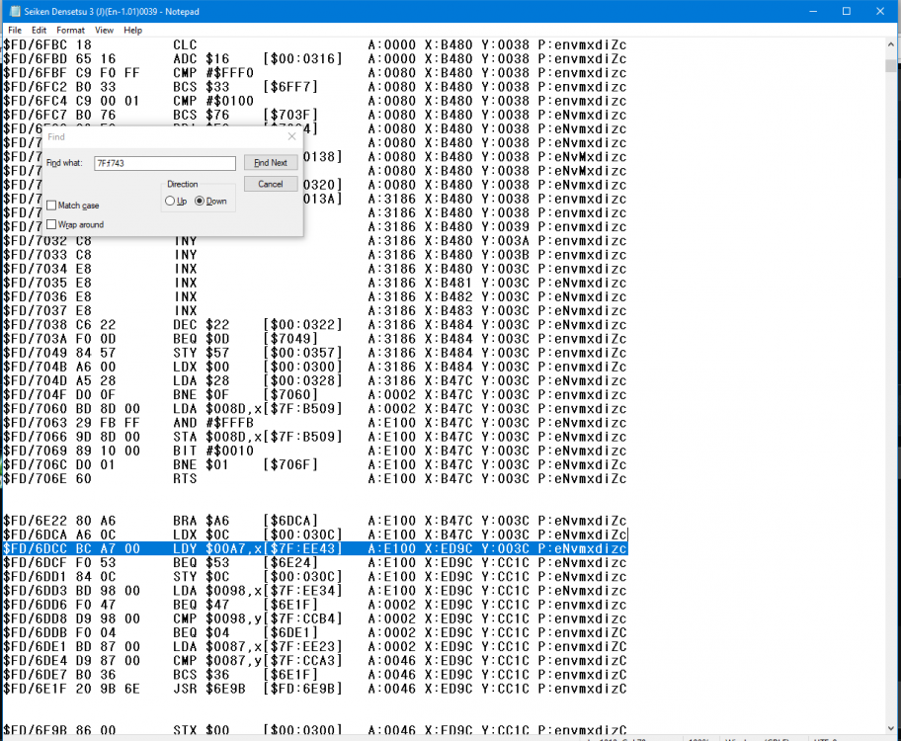Click the vertical scrollbar thumb
This screenshot has height=741, width=901.
pyautogui.click(x=891, y=65)
